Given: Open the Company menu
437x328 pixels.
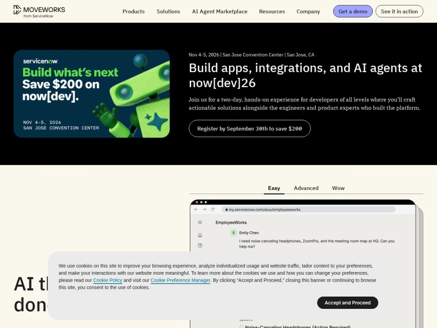Looking at the screenshot, I should [x=308, y=11].
